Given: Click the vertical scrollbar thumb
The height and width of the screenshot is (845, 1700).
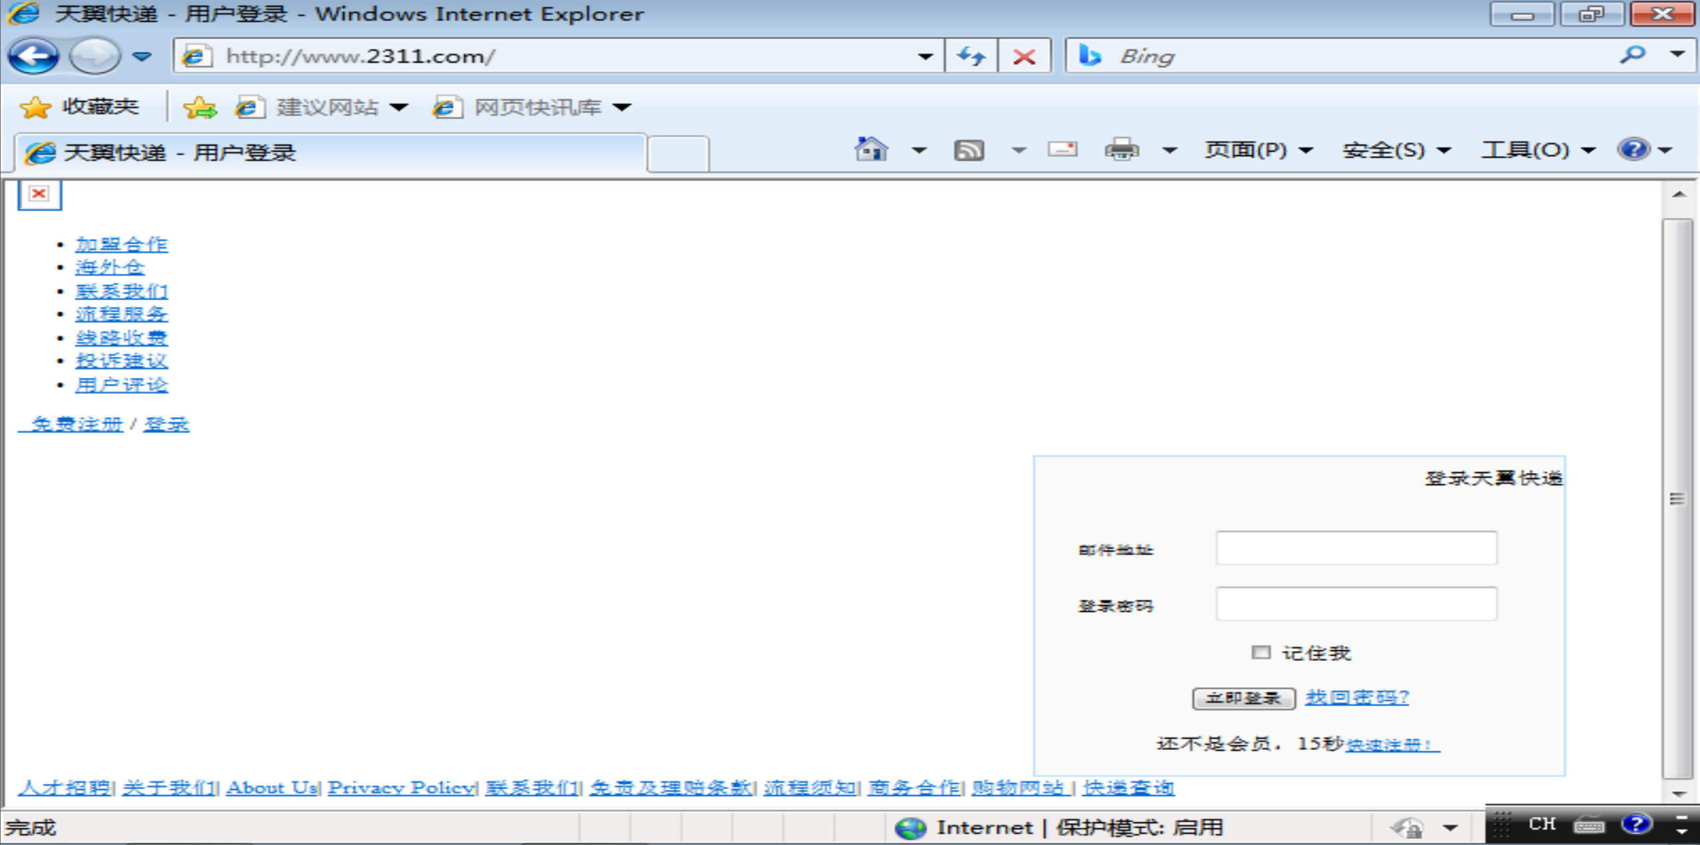Looking at the screenshot, I should pos(1677,498).
